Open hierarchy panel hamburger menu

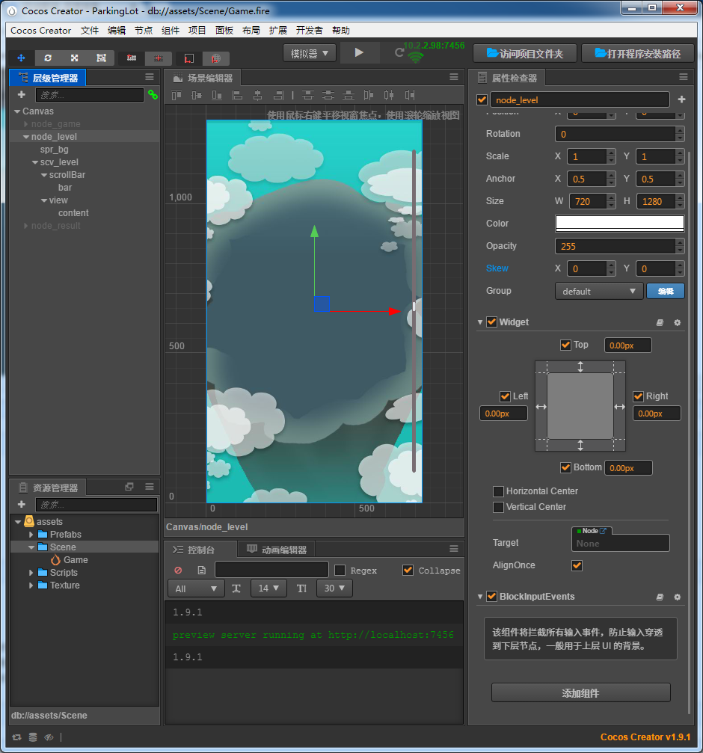pos(150,77)
